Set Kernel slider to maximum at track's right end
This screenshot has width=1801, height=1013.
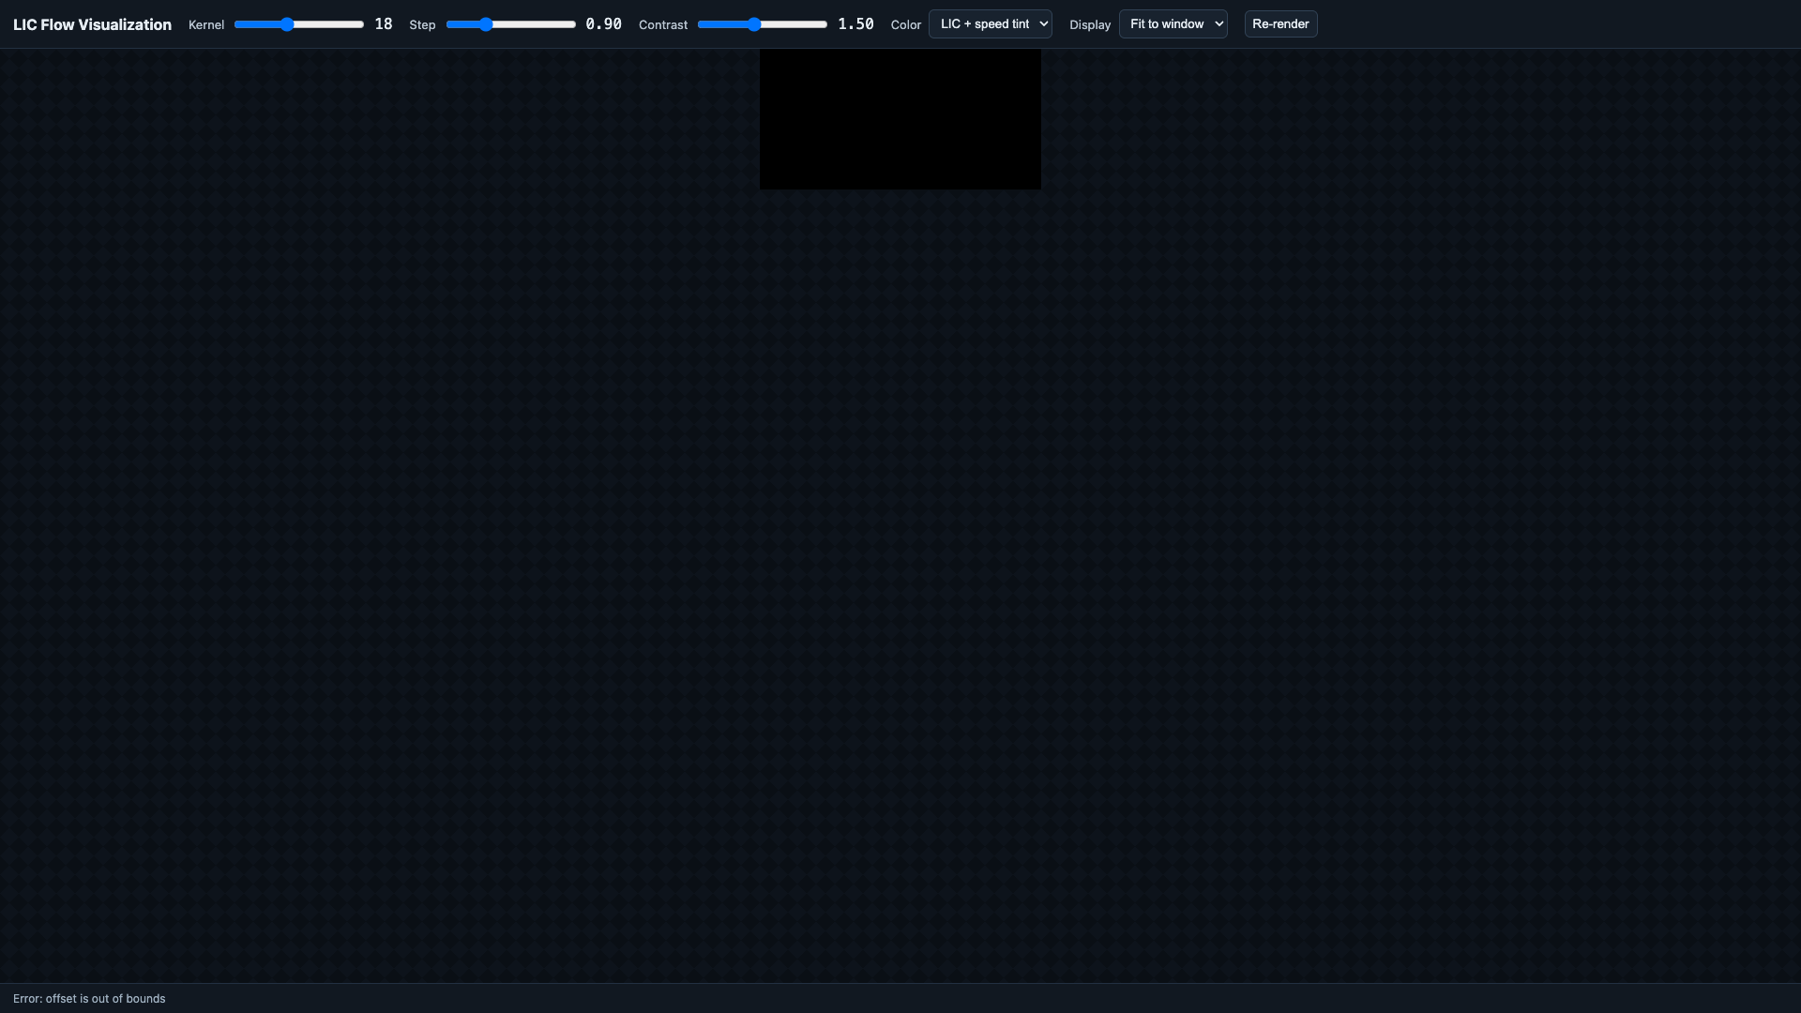pos(362,24)
